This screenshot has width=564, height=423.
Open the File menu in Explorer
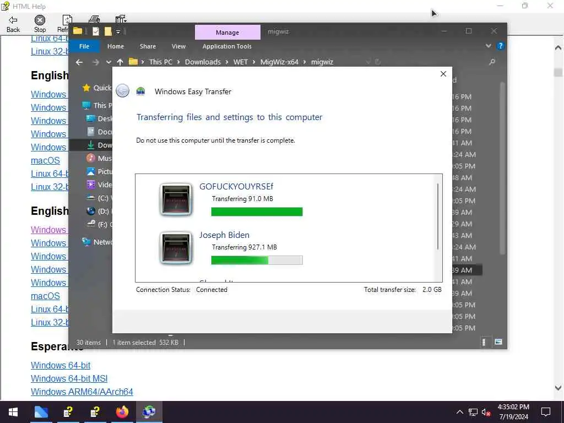(84, 46)
